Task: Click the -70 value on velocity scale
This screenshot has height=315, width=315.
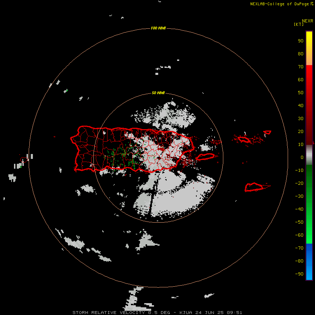Action: (299, 248)
